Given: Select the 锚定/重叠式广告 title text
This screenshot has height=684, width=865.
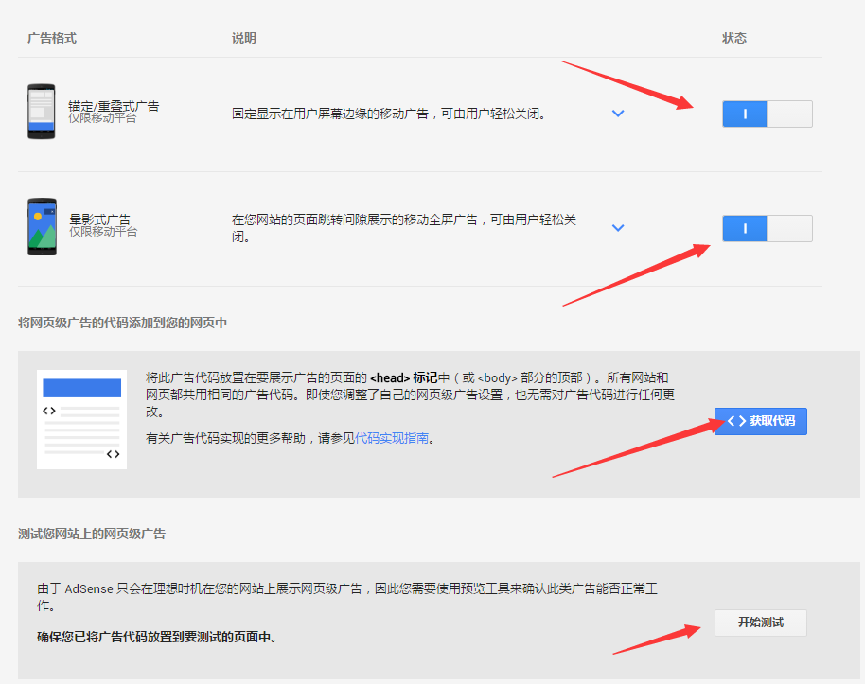Looking at the screenshot, I should 114,106.
